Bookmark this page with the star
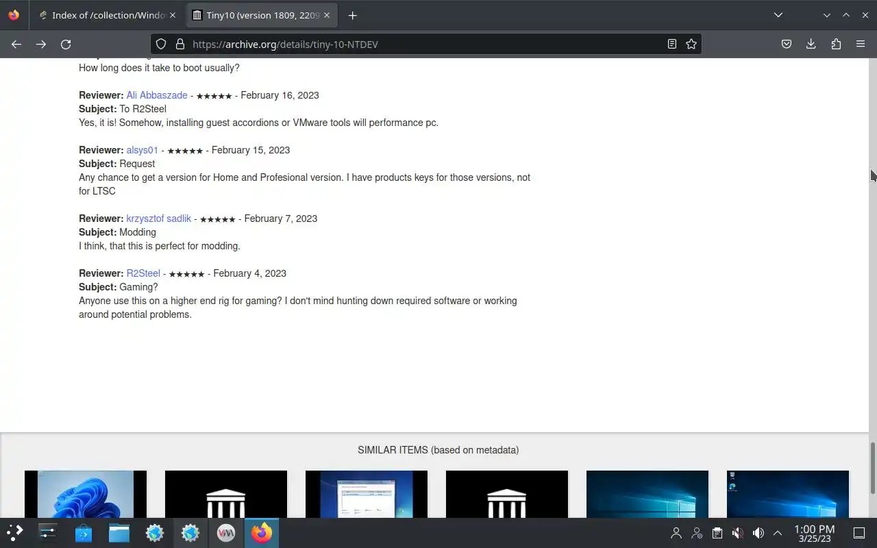 [x=691, y=44]
